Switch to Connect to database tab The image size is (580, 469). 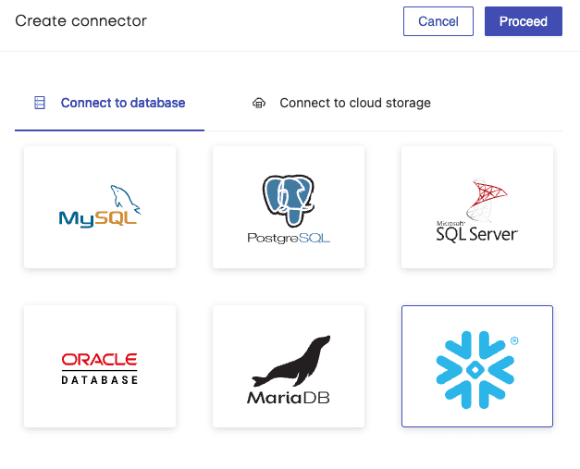point(109,103)
